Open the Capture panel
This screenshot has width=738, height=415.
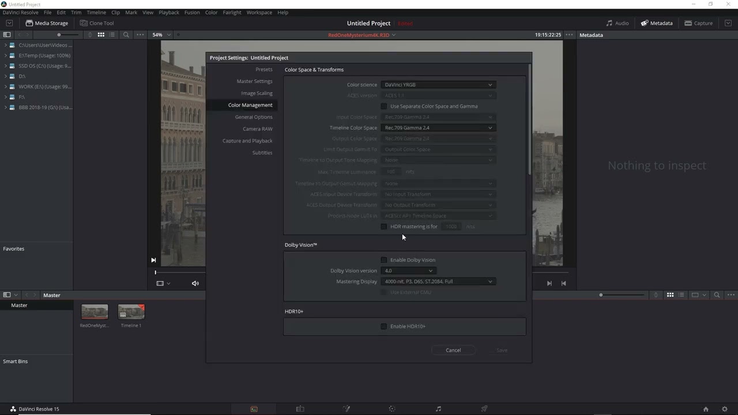pos(699,23)
